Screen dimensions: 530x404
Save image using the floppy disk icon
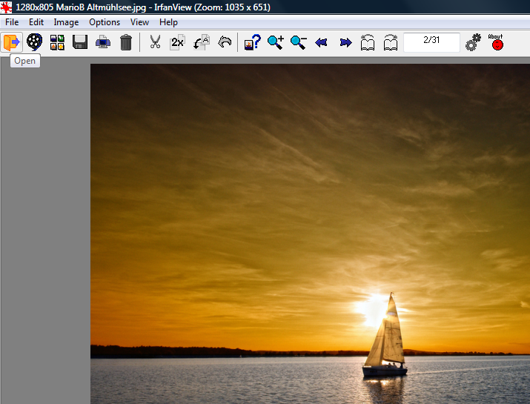point(80,42)
